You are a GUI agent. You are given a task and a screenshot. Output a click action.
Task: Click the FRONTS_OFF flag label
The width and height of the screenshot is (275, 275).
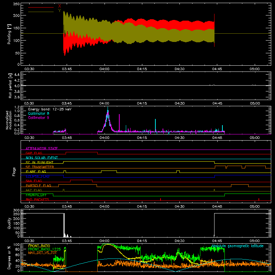pyautogui.click(x=36, y=195)
